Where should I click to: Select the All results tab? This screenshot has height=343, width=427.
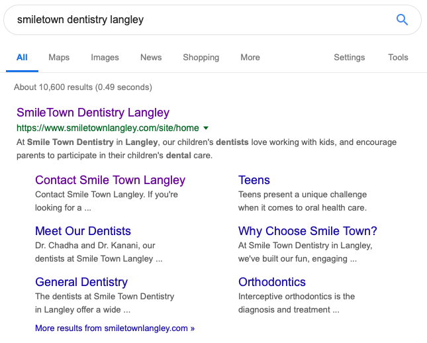coord(22,57)
